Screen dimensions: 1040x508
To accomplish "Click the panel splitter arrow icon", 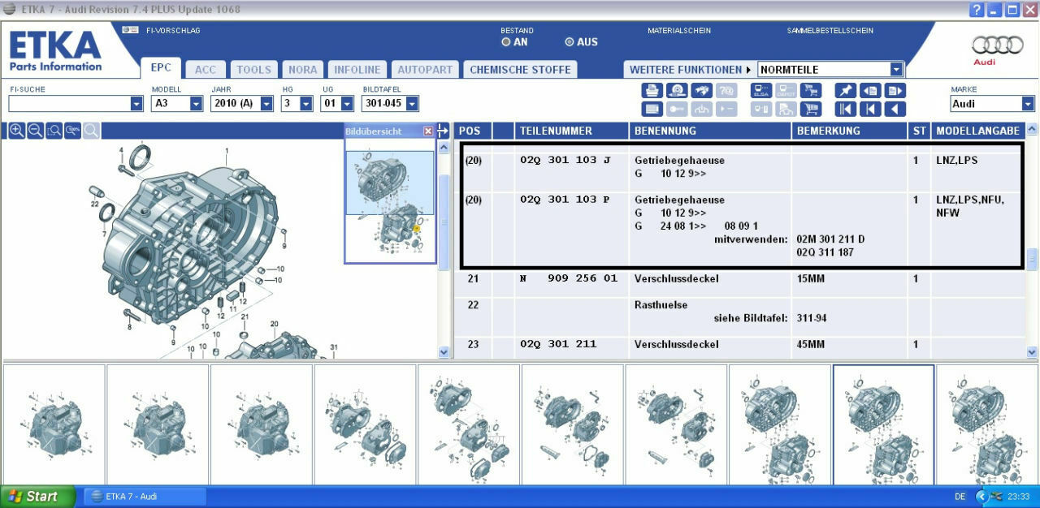I will (443, 130).
